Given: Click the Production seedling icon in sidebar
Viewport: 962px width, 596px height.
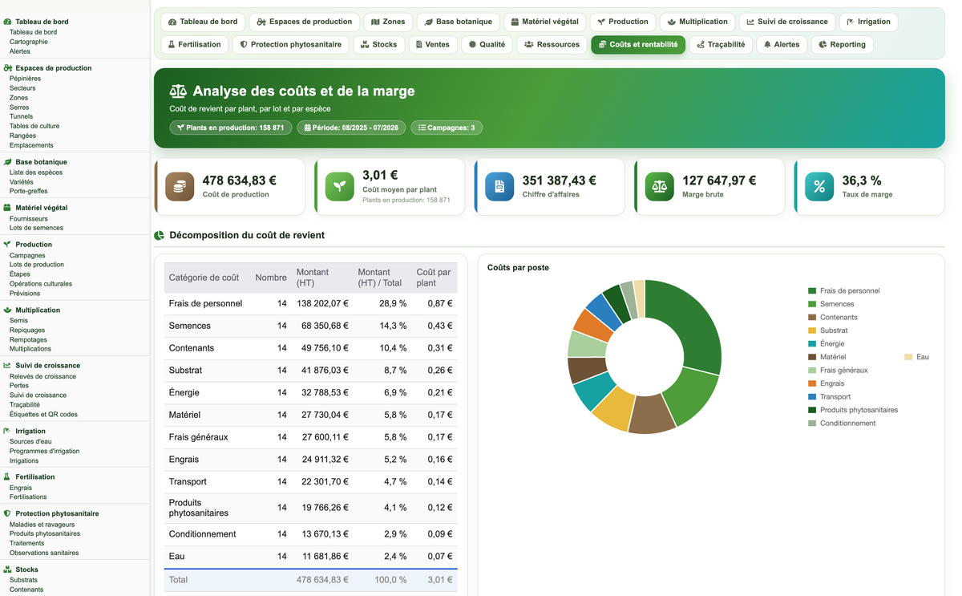Looking at the screenshot, I should tap(8, 245).
